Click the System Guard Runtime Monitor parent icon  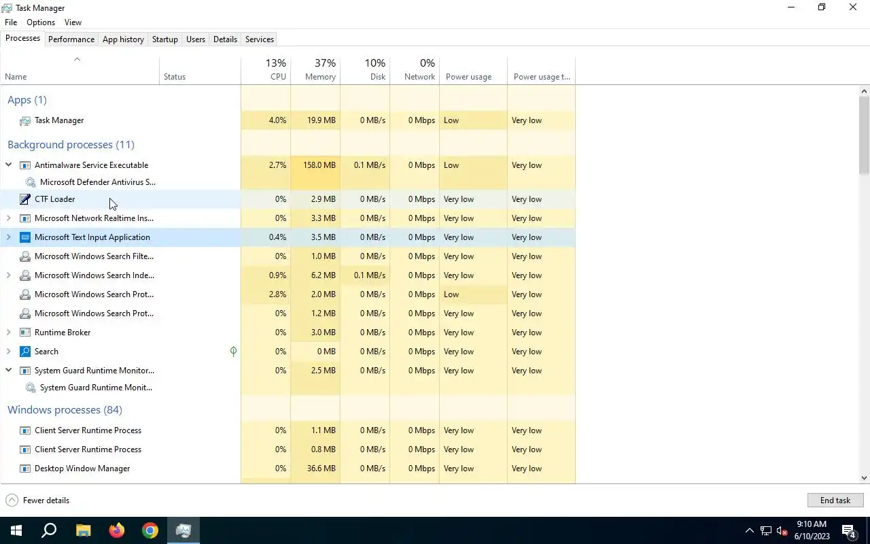pyautogui.click(x=25, y=371)
